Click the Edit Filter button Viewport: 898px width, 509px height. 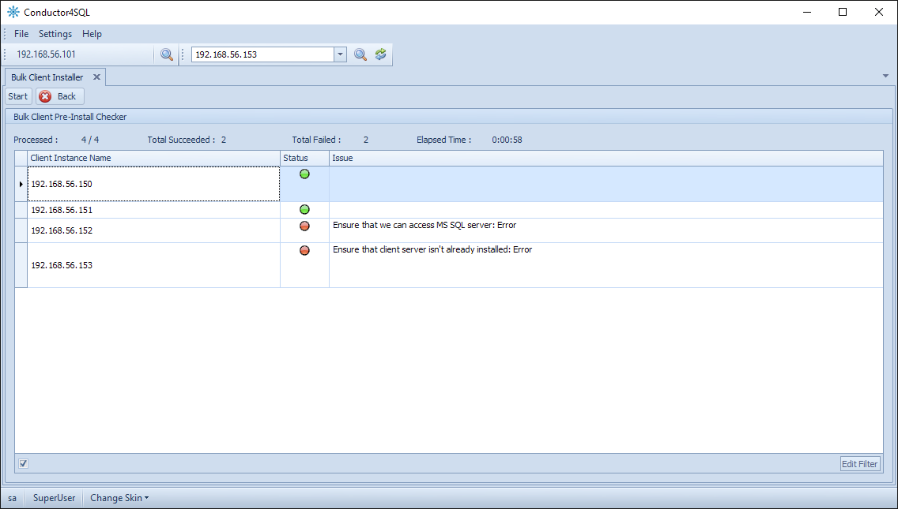[x=859, y=464]
